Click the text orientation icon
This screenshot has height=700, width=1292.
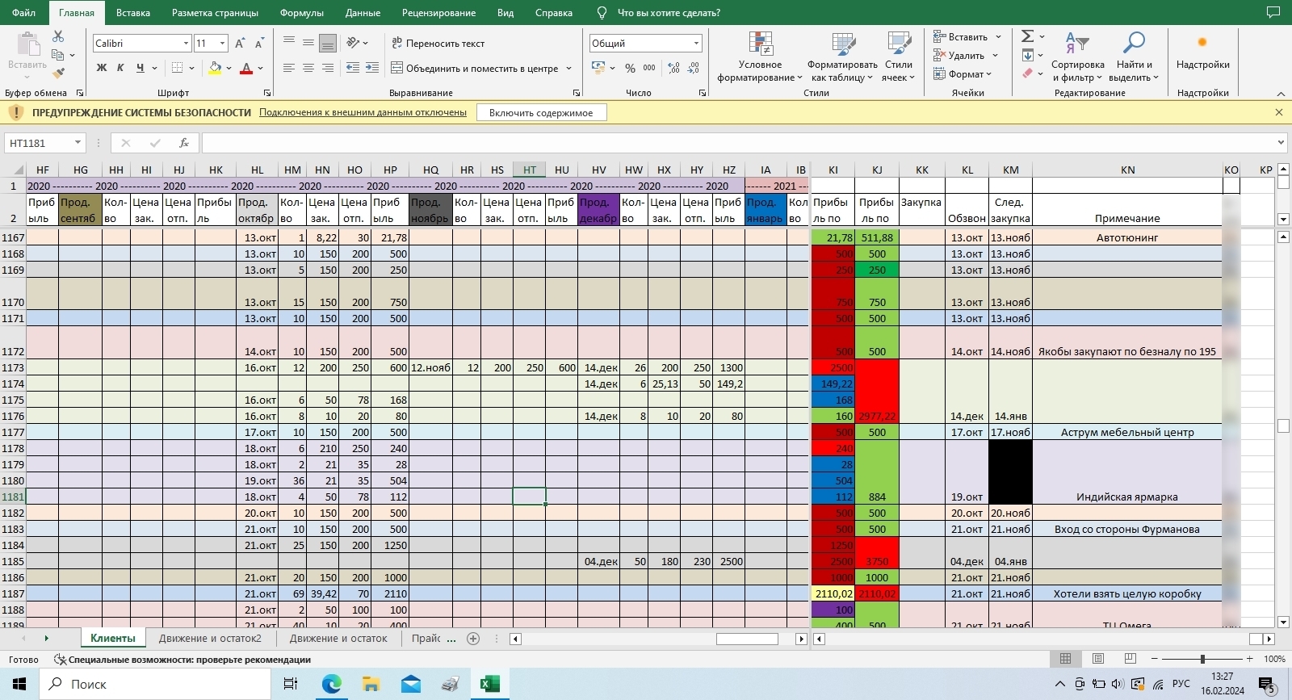point(353,43)
